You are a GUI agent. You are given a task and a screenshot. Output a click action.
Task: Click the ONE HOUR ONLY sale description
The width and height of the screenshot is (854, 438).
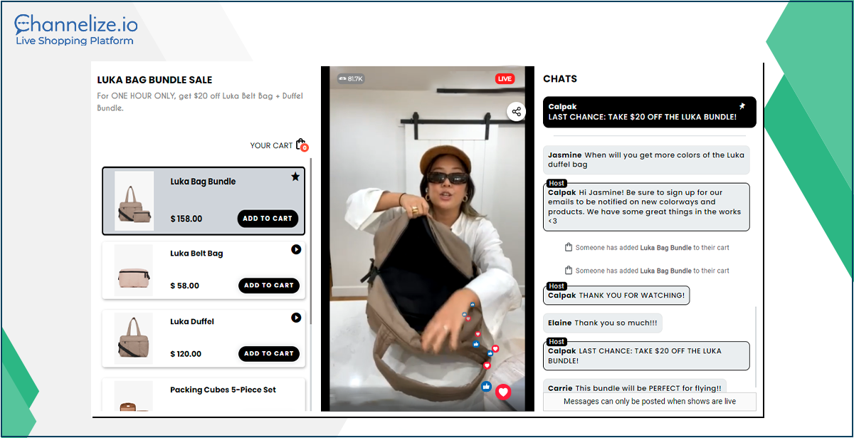pyautogui.click(x=201, y=102)
